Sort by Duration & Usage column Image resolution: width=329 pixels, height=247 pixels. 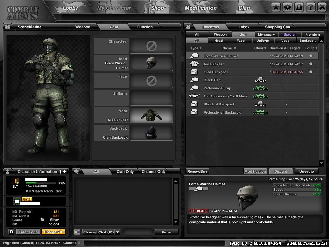click(285, 48)
